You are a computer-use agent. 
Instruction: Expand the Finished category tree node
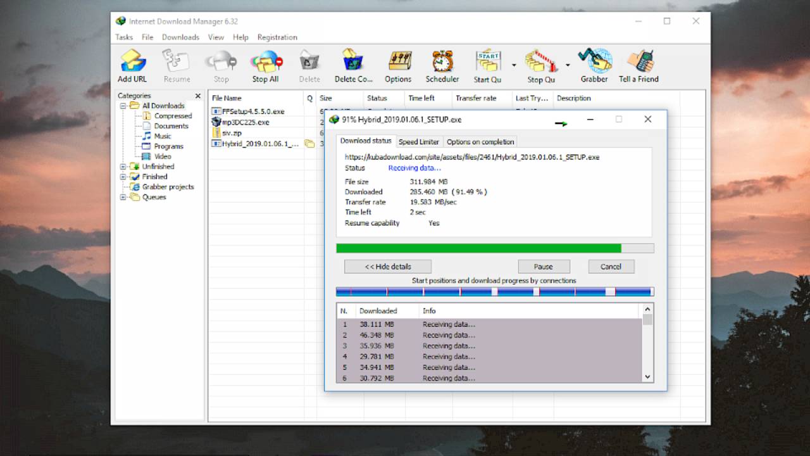pos(123,177)
